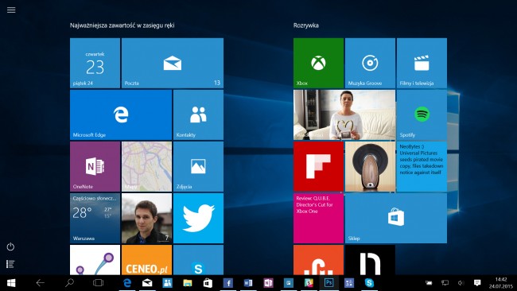Image resolution: width=517 pixels, height=291 pixels.
Task: Switch to OneNote on the taskbar
Action: click(268, 283)
